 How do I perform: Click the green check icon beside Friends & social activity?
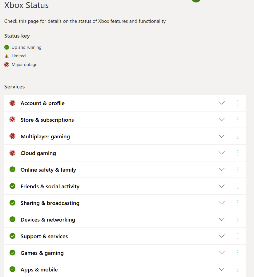(12, 186)
